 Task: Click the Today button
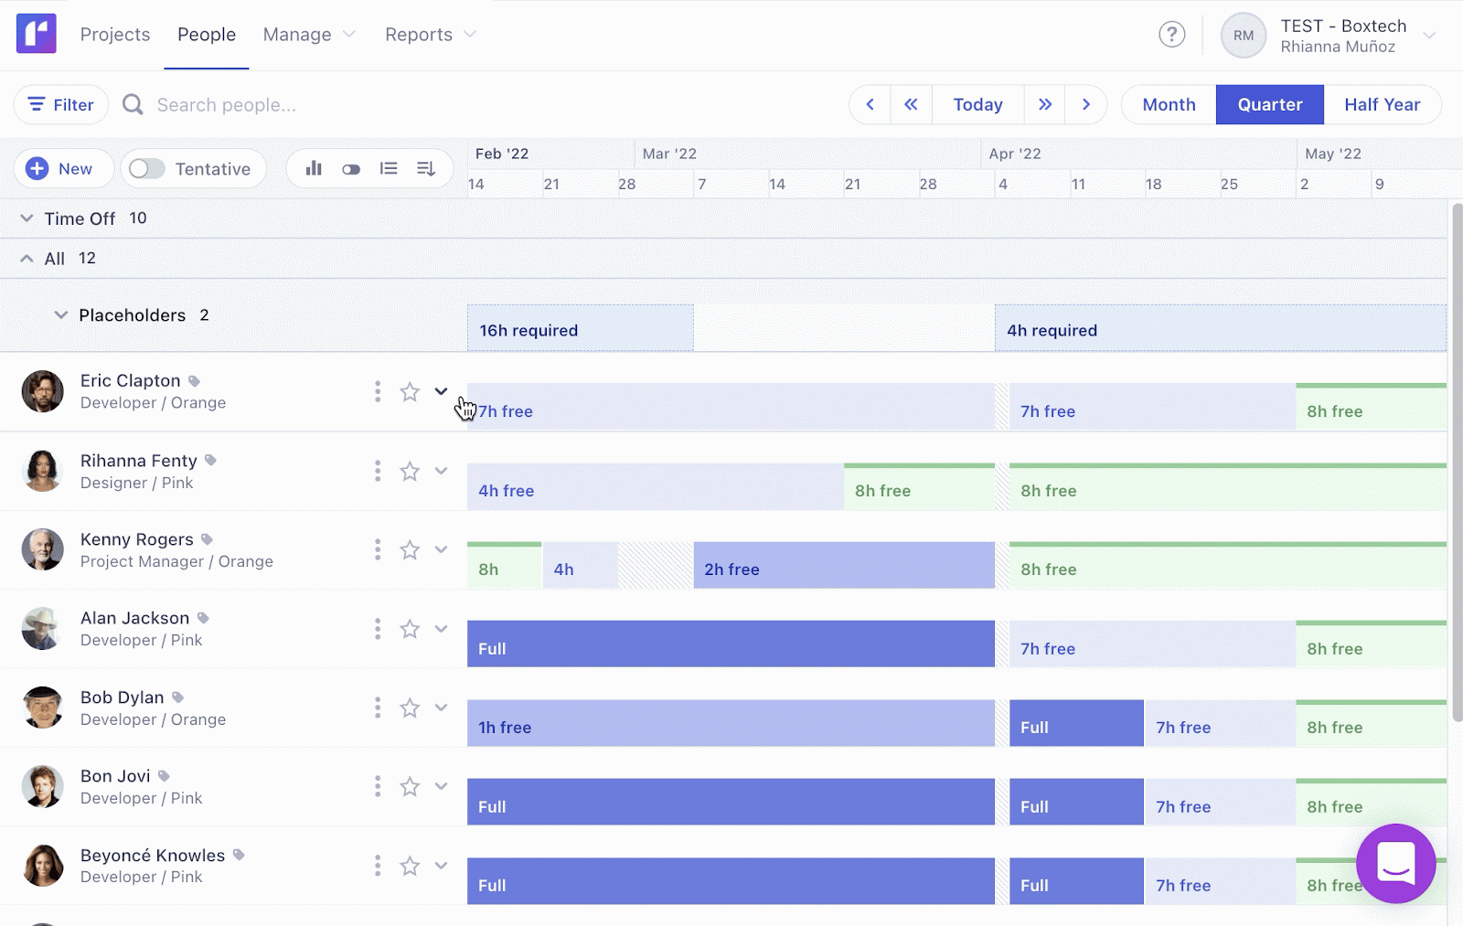977,104
